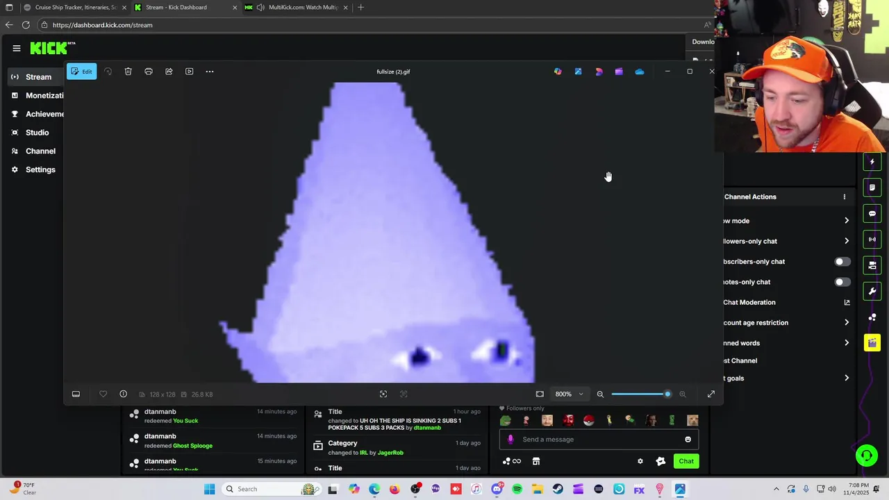Click the green You Suck reward text

pos(185,421)
